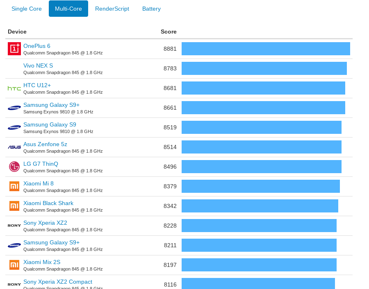
Task: Click the 8519 score value
Action: [170, 128]
